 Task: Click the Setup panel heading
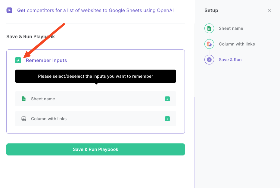pyautogui.click(x=211, y=10)
